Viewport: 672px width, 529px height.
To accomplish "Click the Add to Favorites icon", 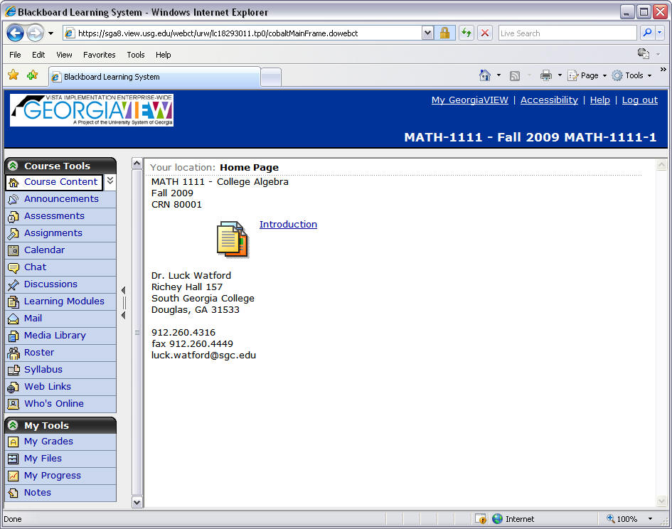I will coord(32,75).
